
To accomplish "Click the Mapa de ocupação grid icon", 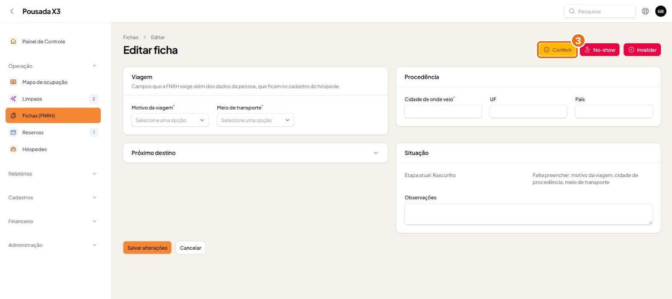I will 13,82.
